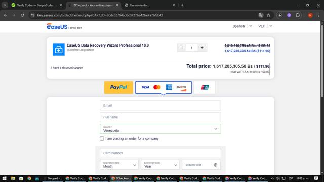The height and width of the screenshot is (182, 324).
Task: Click into the Email field
Action: pyautogui.click(x=160, y=106)
